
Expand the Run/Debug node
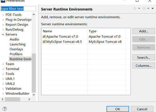click(x=3, y=30)
